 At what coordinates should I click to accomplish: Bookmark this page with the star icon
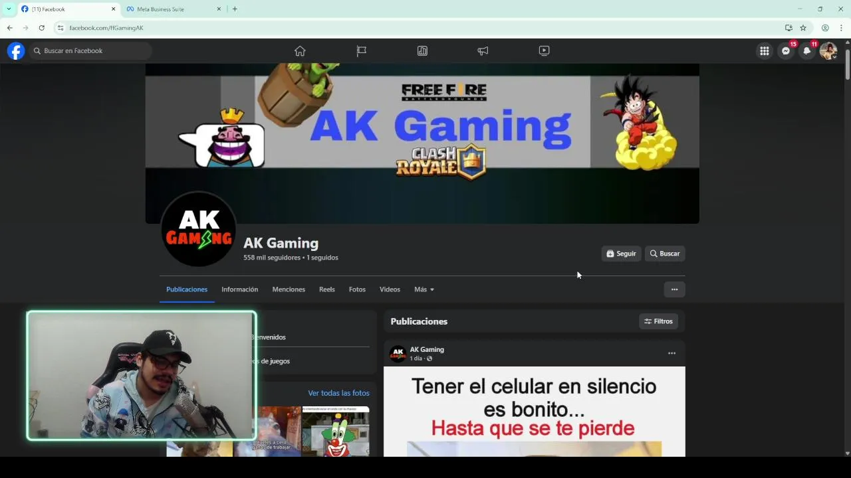coord(803,28)
